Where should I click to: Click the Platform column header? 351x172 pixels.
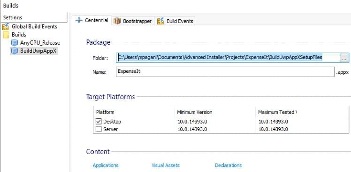(x=105, y=112)
